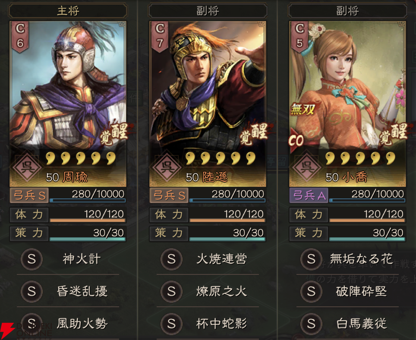Open the 杯中蛇影 skill entry
The width and height of the screenshot is (416, 340).
pos(208,324)
